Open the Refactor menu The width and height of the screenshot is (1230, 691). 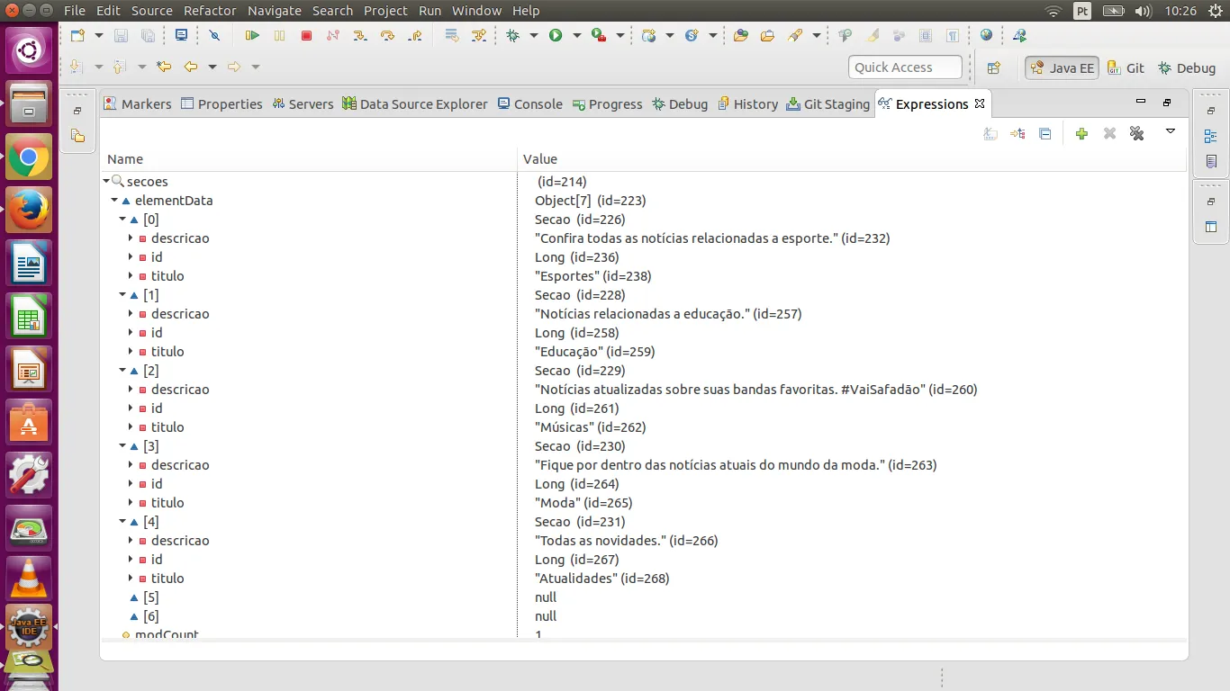tap(210, 11)
